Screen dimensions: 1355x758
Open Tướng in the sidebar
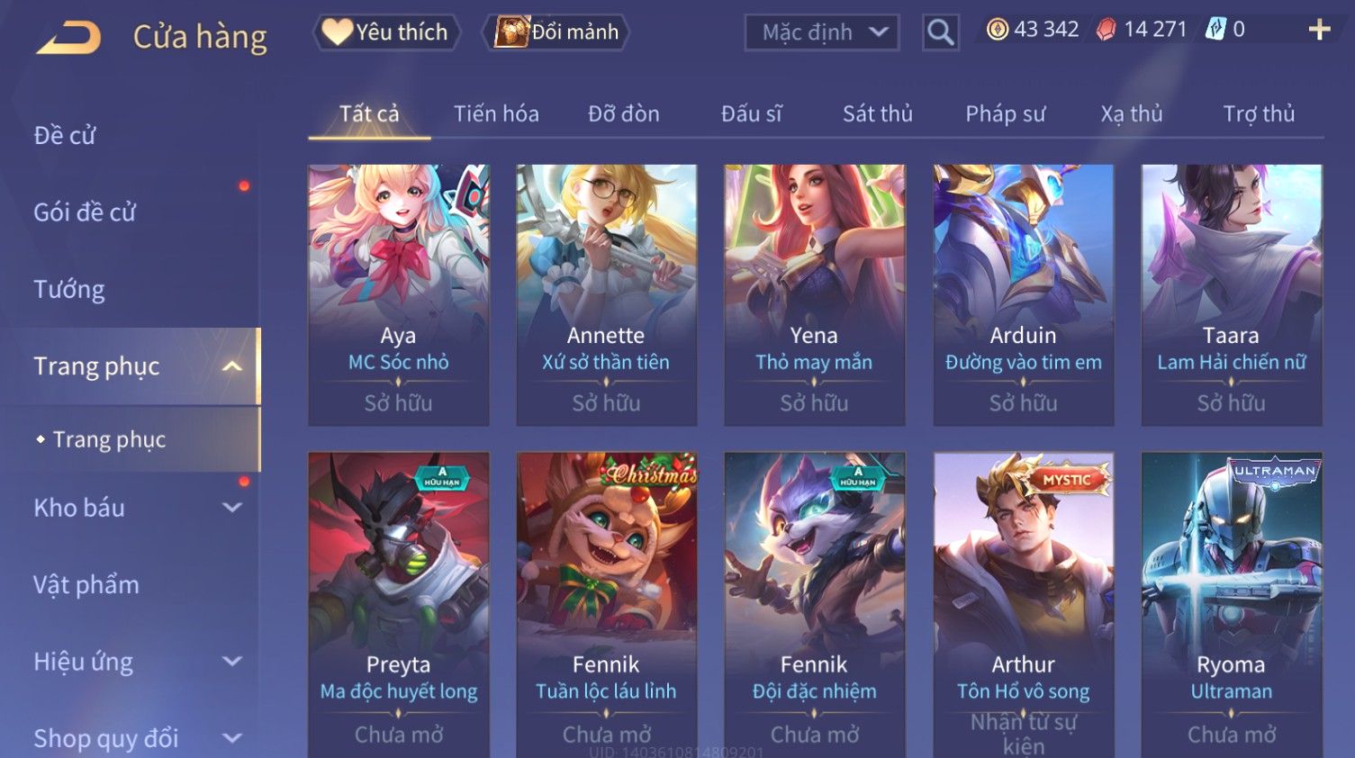coord(69,290)
